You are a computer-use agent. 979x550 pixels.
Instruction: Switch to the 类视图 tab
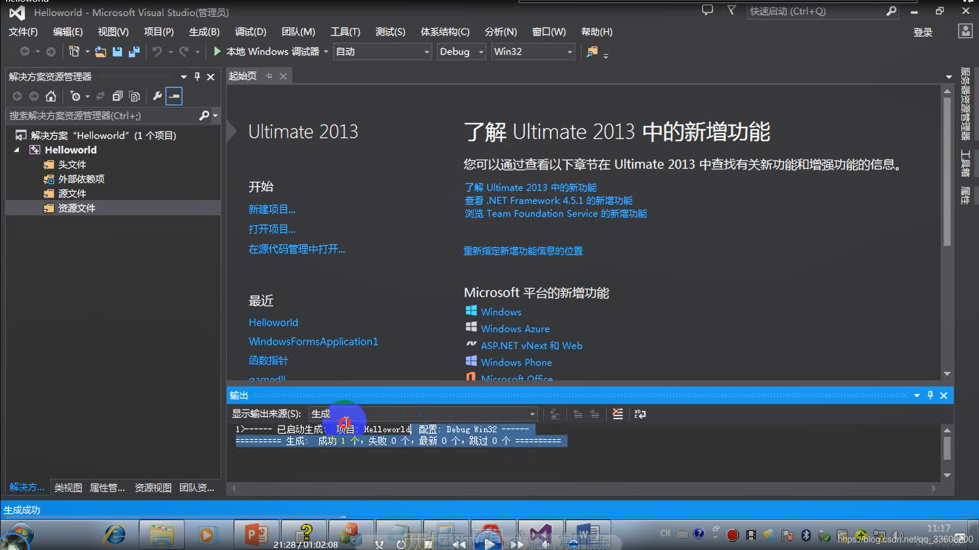pyautogui.click(x=68, y=487)
